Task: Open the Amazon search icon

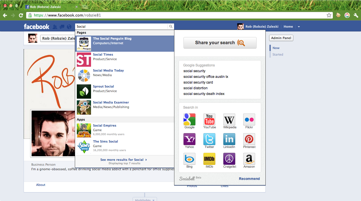Action: click(x=249, y=159)
